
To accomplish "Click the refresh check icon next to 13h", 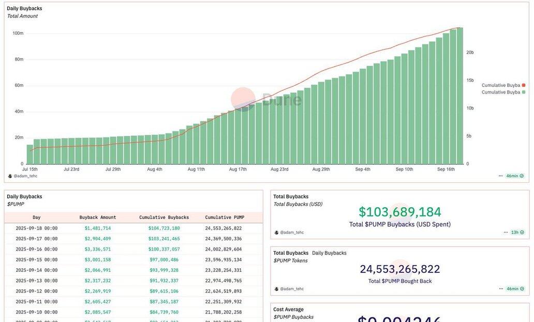I will coord(522,233).
